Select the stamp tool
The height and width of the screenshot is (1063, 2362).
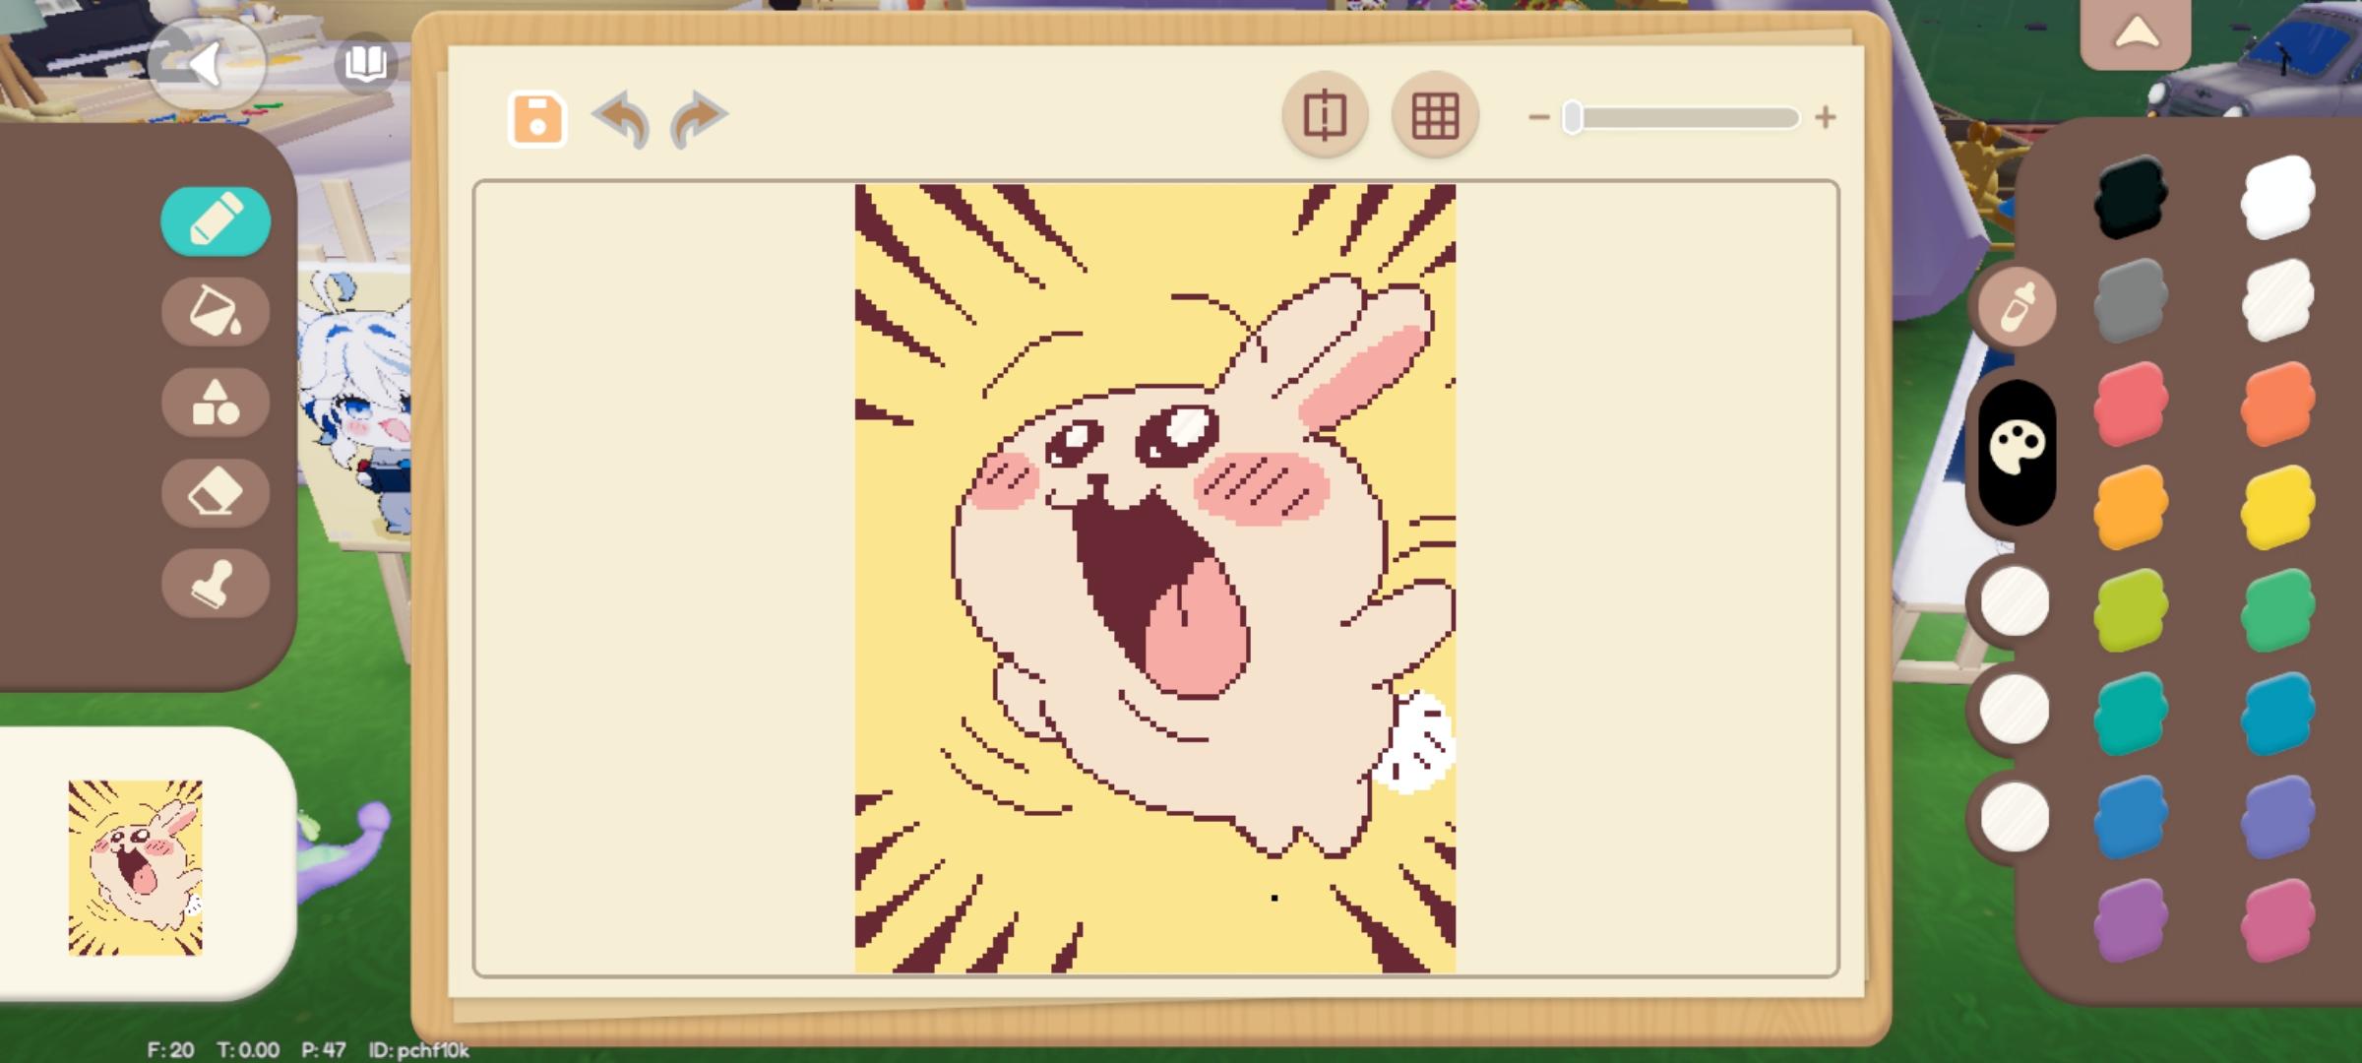click(216, 584)
